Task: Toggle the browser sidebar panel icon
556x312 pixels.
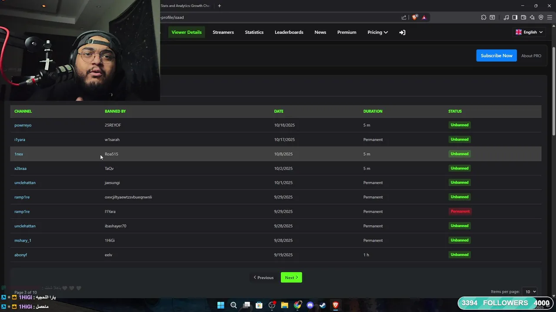Action: click(515, 17)
